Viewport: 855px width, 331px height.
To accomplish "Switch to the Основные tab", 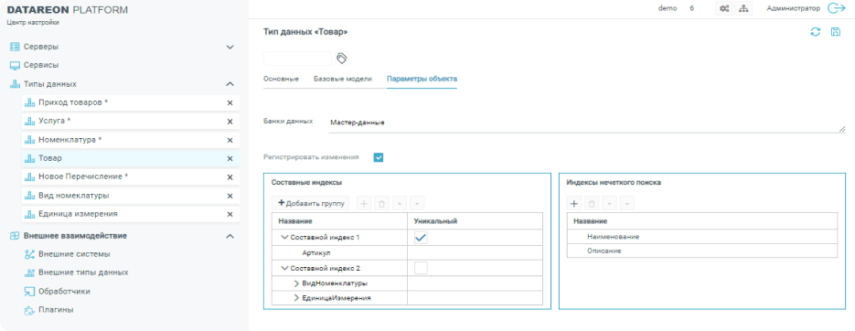I will point(281,79).
